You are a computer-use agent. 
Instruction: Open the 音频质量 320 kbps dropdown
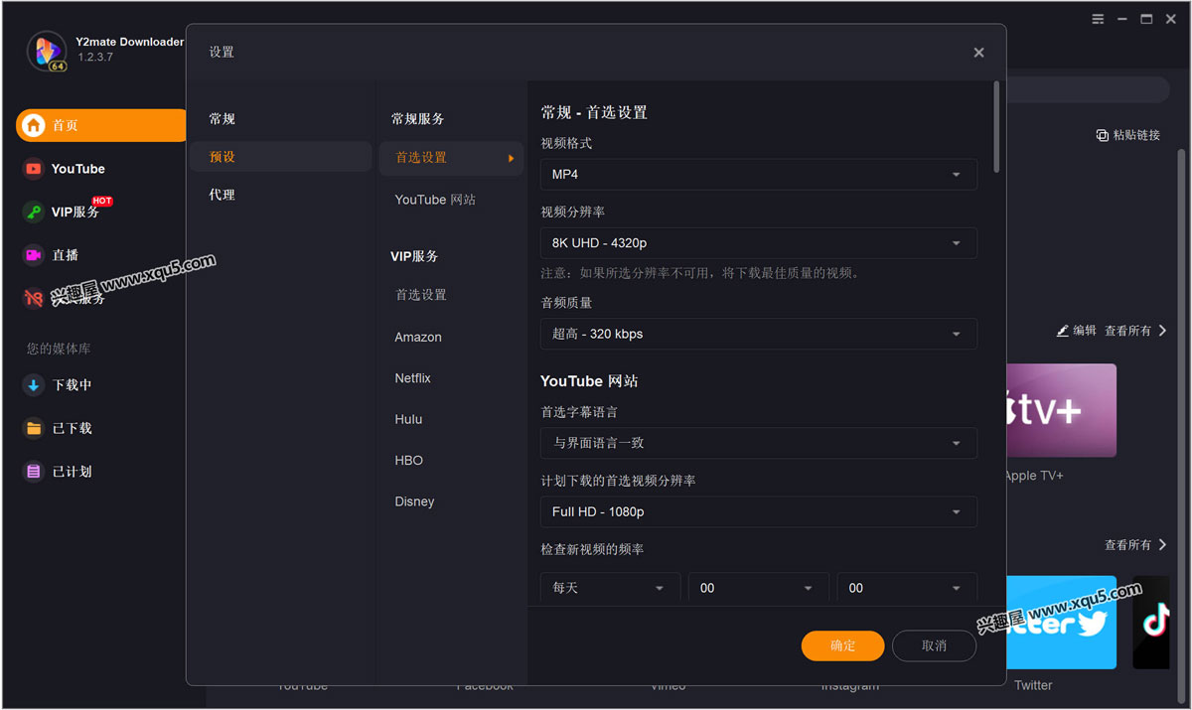coord(759,334)
